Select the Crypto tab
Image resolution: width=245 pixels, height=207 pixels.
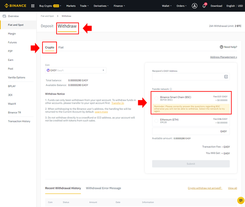click(x=49, y=48)
